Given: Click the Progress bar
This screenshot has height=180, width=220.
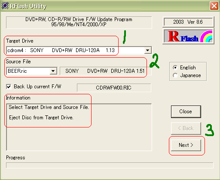Looking at the screenshot, I should pyautogui.click(x=110, y=165).
